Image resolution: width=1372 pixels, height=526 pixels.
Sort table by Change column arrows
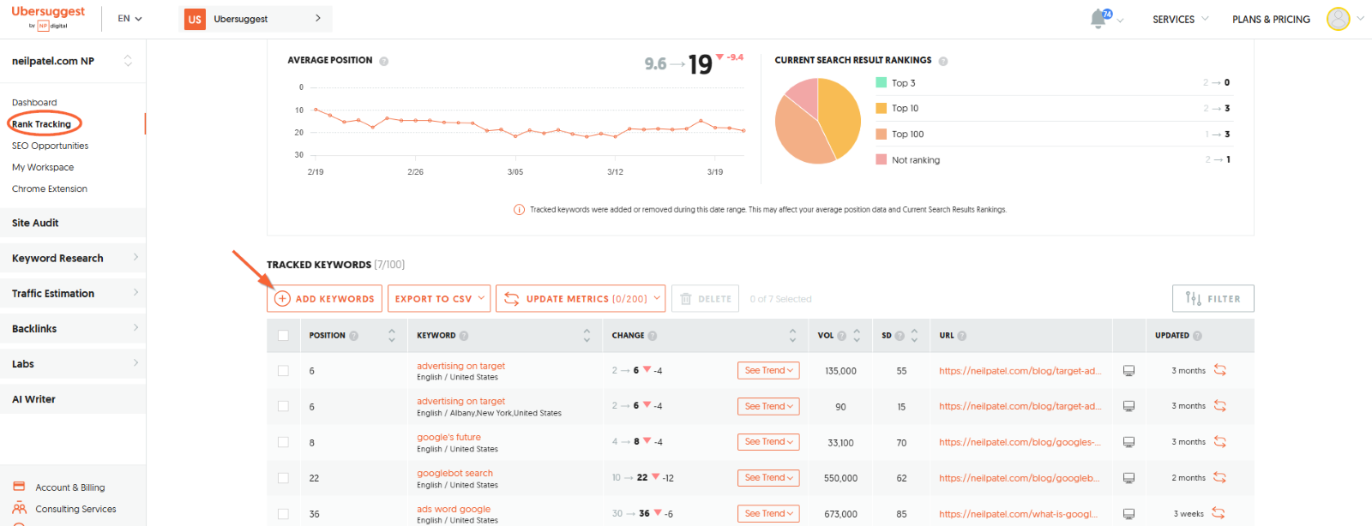[792, 336]
